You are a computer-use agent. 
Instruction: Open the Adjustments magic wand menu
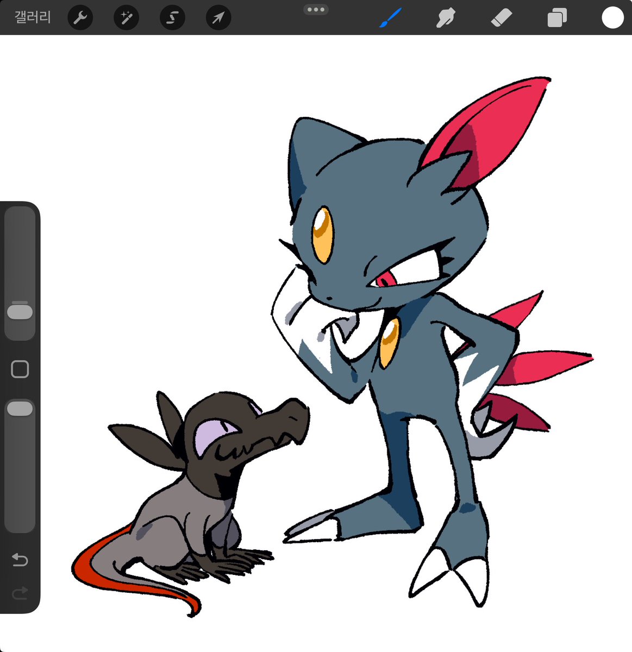pos(127,18)
